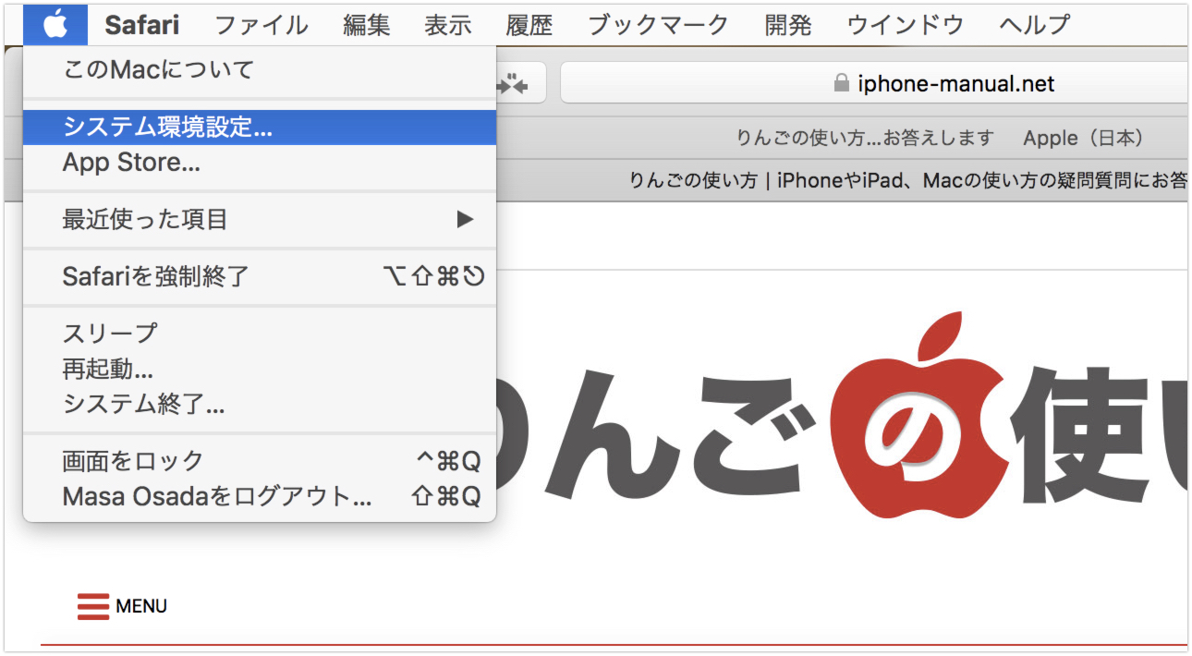The height and width of the screenshot is (656, 1192).
Task: Open the ヘルプ menu
Action: (1035, 25)
